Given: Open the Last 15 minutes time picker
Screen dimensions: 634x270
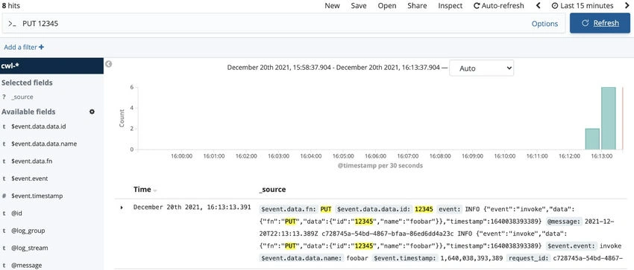Looking at the screenshot, I should [583, 6].
